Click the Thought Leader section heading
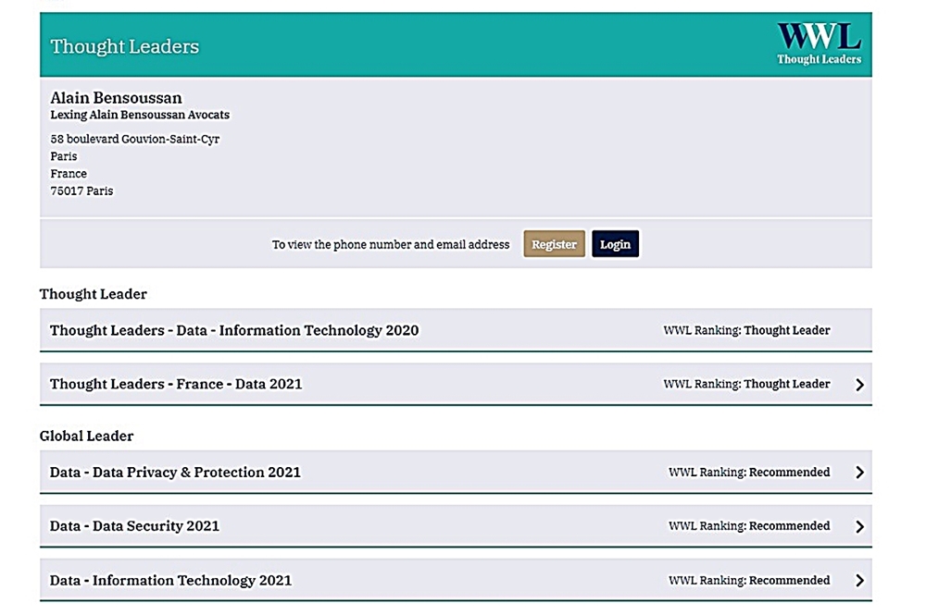This screenshot has width=926, height=615. coord(94,294)
